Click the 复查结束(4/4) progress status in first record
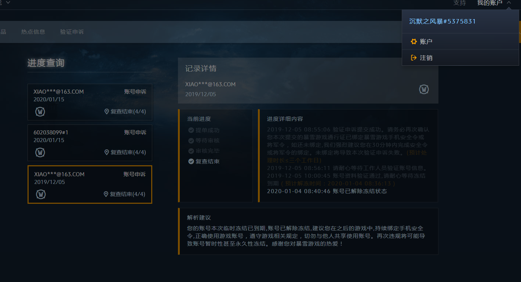 click(x=128, y=112)
